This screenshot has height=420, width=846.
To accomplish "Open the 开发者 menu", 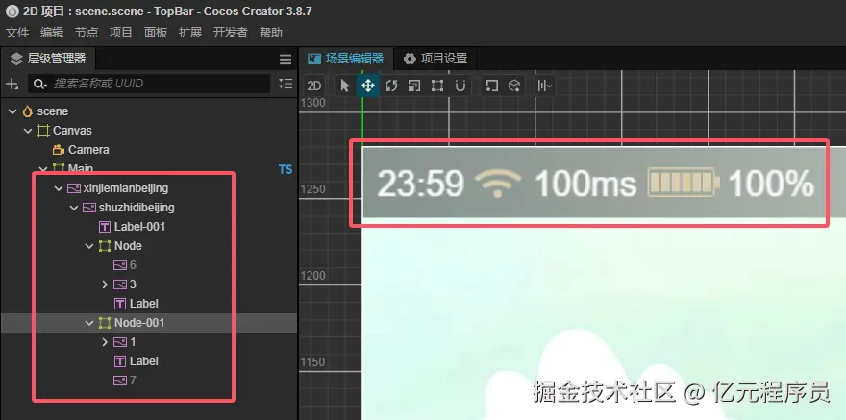I will point(231,33).
